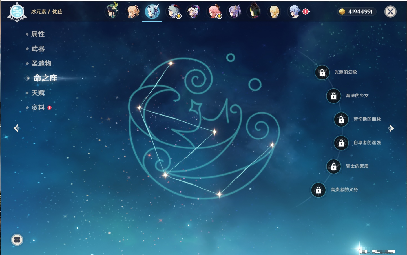Image resolution: width=407 pixels, height=255 pixels.
Task: Open the four-square grid menu button
Action: pos(17,240)
